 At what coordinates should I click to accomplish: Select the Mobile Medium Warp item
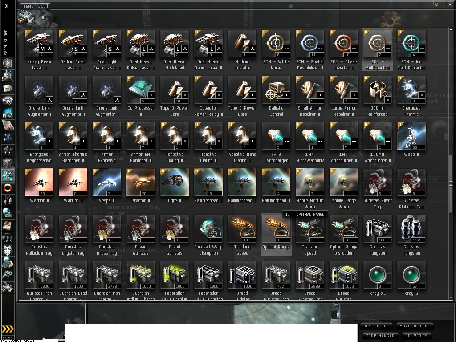point(310,188)
